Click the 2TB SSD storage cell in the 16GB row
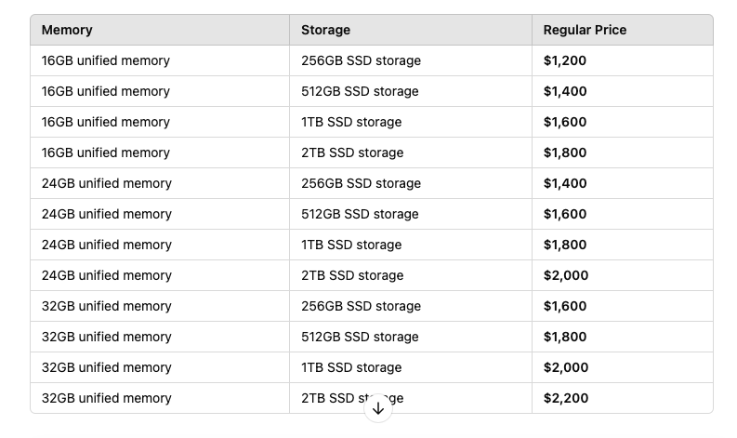Image resolution: width=737 pixels, height=438 pixels. [x=352, y=153]
